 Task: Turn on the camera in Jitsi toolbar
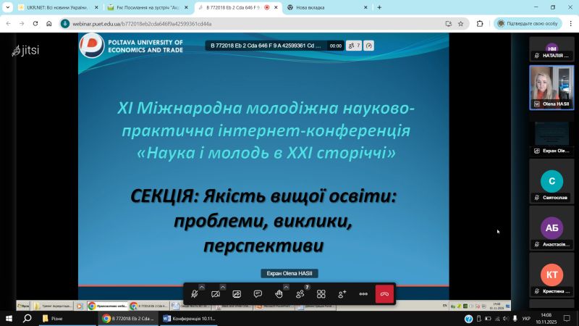[215, 294]
